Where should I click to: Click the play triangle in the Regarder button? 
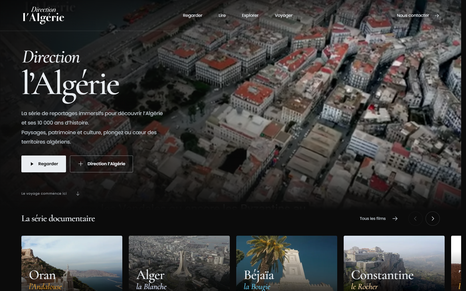pyautogui.click(x=32, y=164)
